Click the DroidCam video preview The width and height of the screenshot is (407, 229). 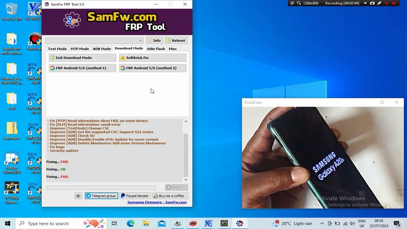pos(323,158)
